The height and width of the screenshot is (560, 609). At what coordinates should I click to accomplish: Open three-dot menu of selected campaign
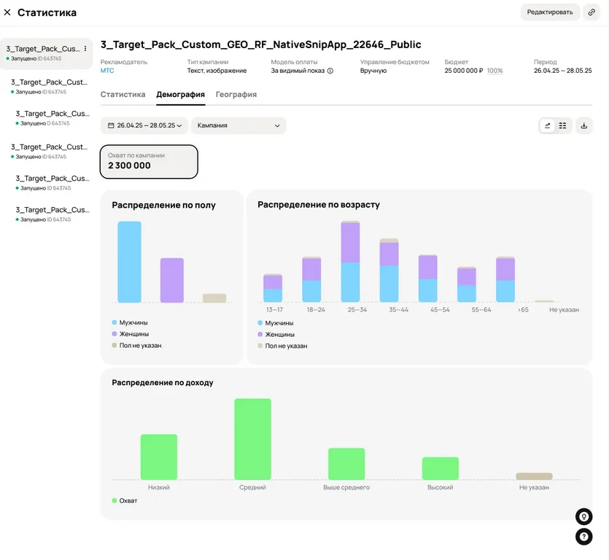(x=85, y=49)
